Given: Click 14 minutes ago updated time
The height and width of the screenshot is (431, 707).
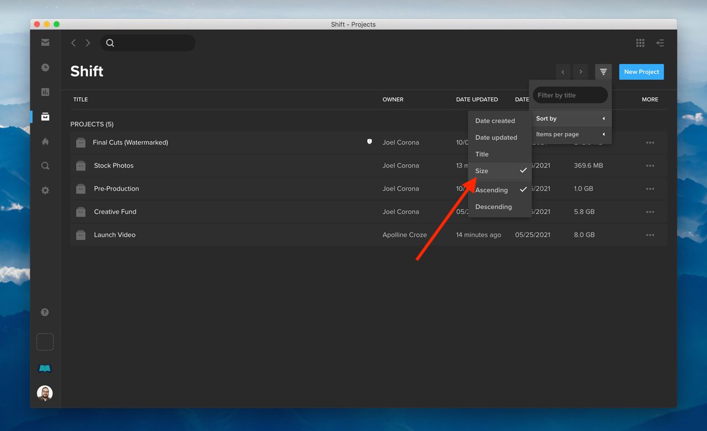Looking at the screenshot, I should click(x=478, y=235).
